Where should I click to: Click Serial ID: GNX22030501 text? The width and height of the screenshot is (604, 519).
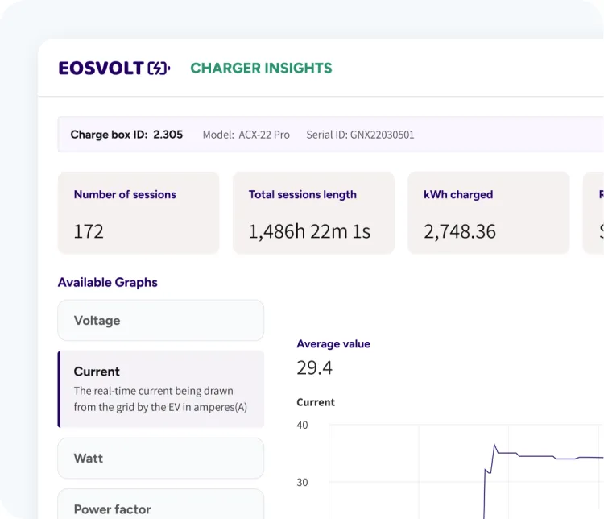(x=360, y=135)
